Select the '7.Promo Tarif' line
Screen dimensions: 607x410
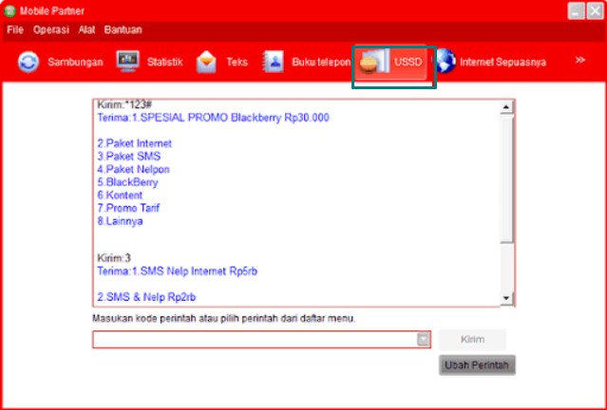[x=128, y=208]
